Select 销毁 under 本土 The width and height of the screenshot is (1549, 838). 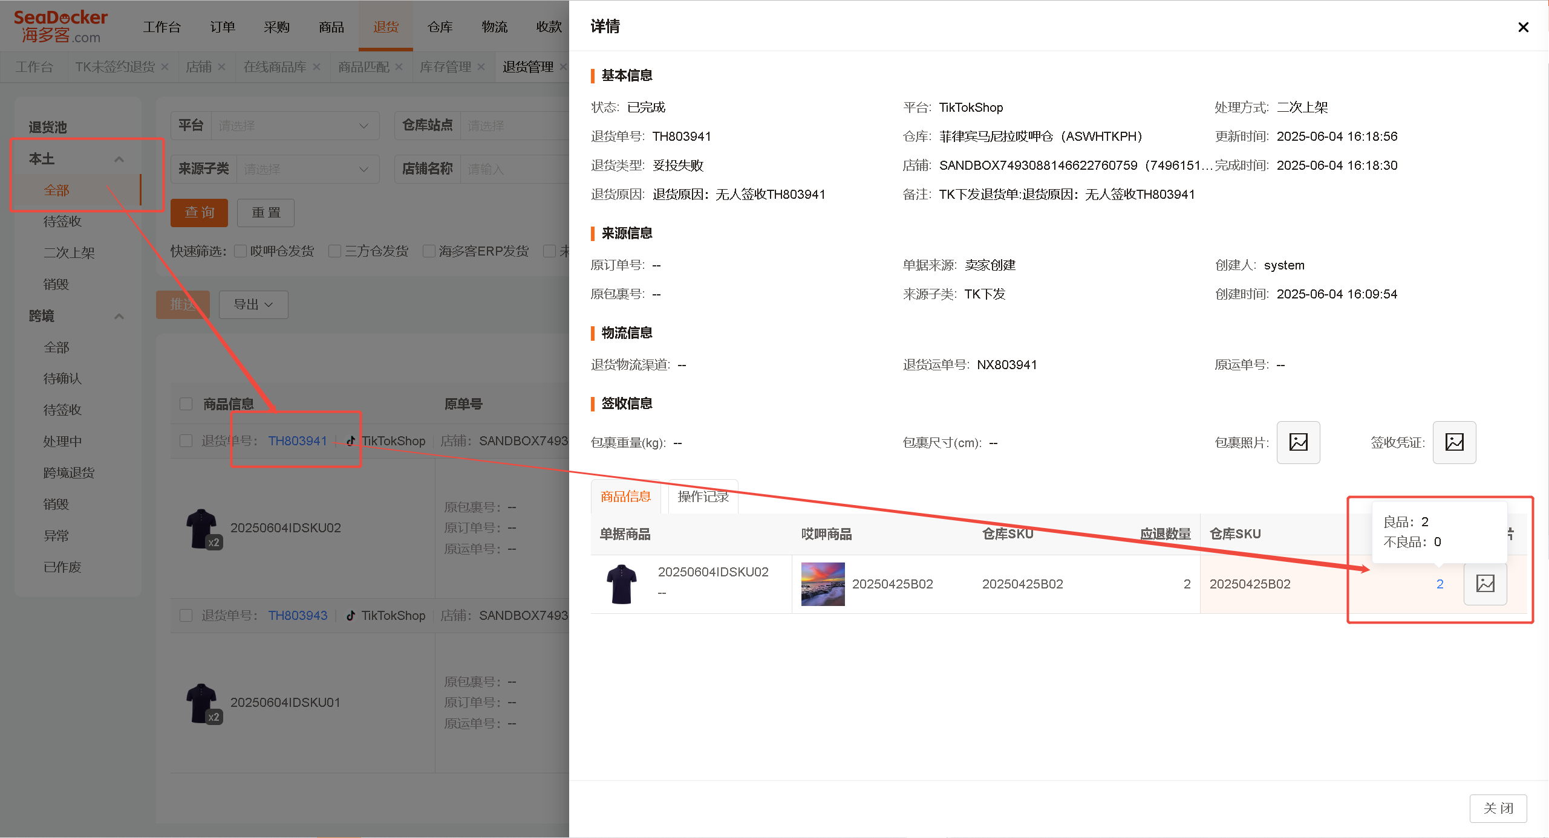(x=56, y=285)
